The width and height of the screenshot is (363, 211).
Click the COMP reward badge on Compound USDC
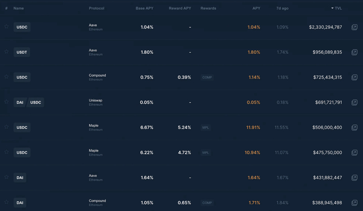(x=207, y=77)
